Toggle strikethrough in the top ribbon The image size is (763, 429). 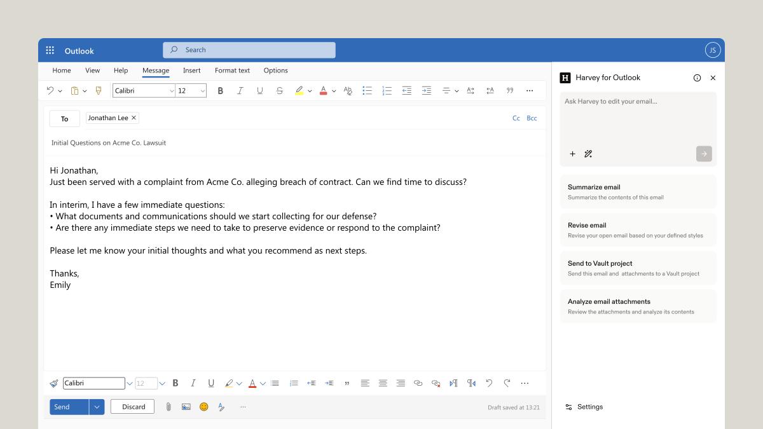[x=279, y=91]
